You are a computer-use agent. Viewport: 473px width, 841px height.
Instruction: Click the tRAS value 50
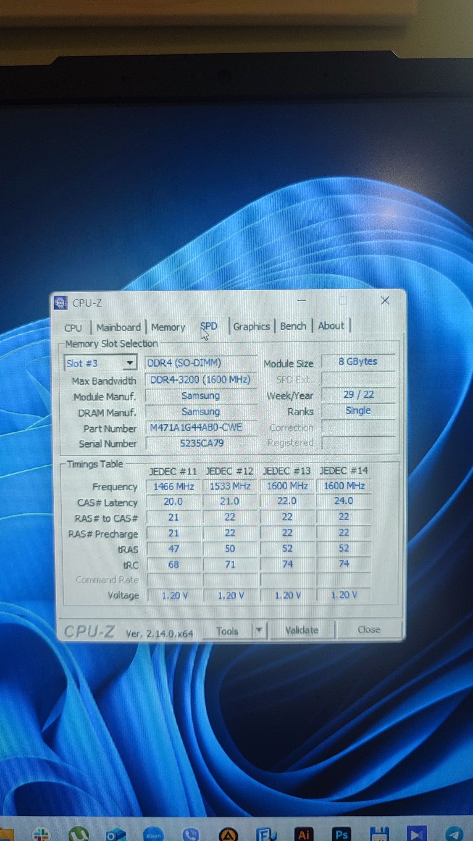[230, 548]
